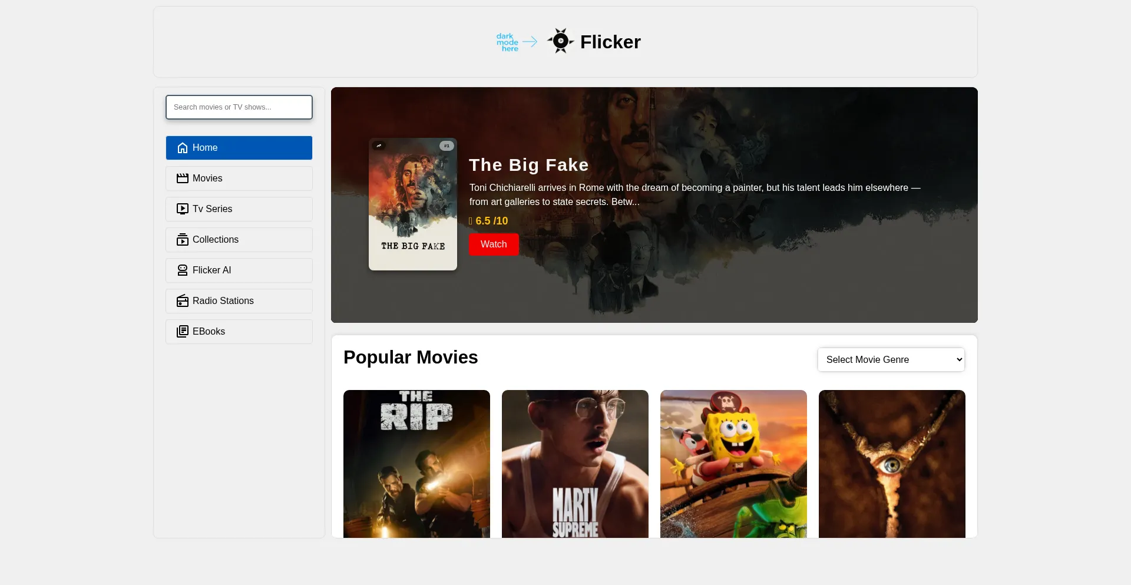Click the EBooks book icon
The image size is (1131, 585).
click(182, 331)
